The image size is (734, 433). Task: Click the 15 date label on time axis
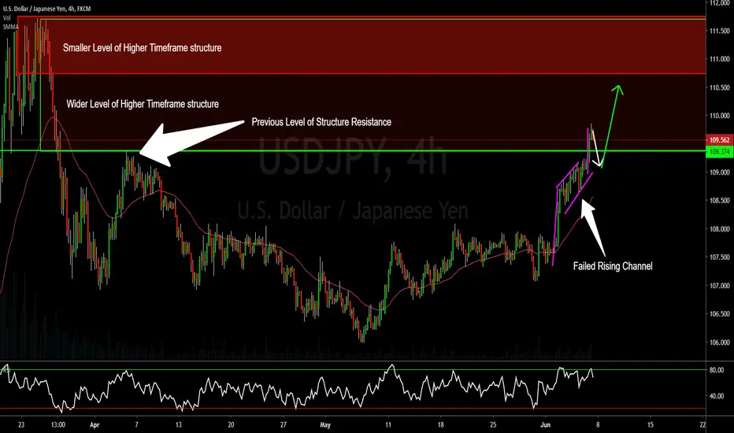(x=651, y=425)
